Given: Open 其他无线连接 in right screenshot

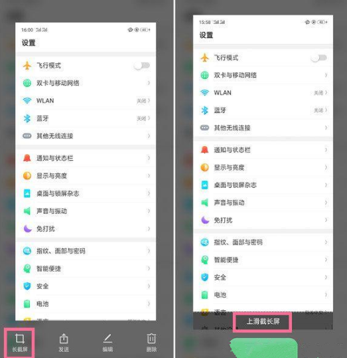Looking at the screenshot, I should pyautogui.click(x=263, y=128).
